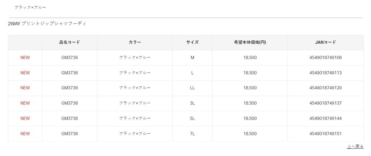Screen dimensions: 371x156
Task: Click JAN code 4549018749113
Action: click(x=326, y=73)
